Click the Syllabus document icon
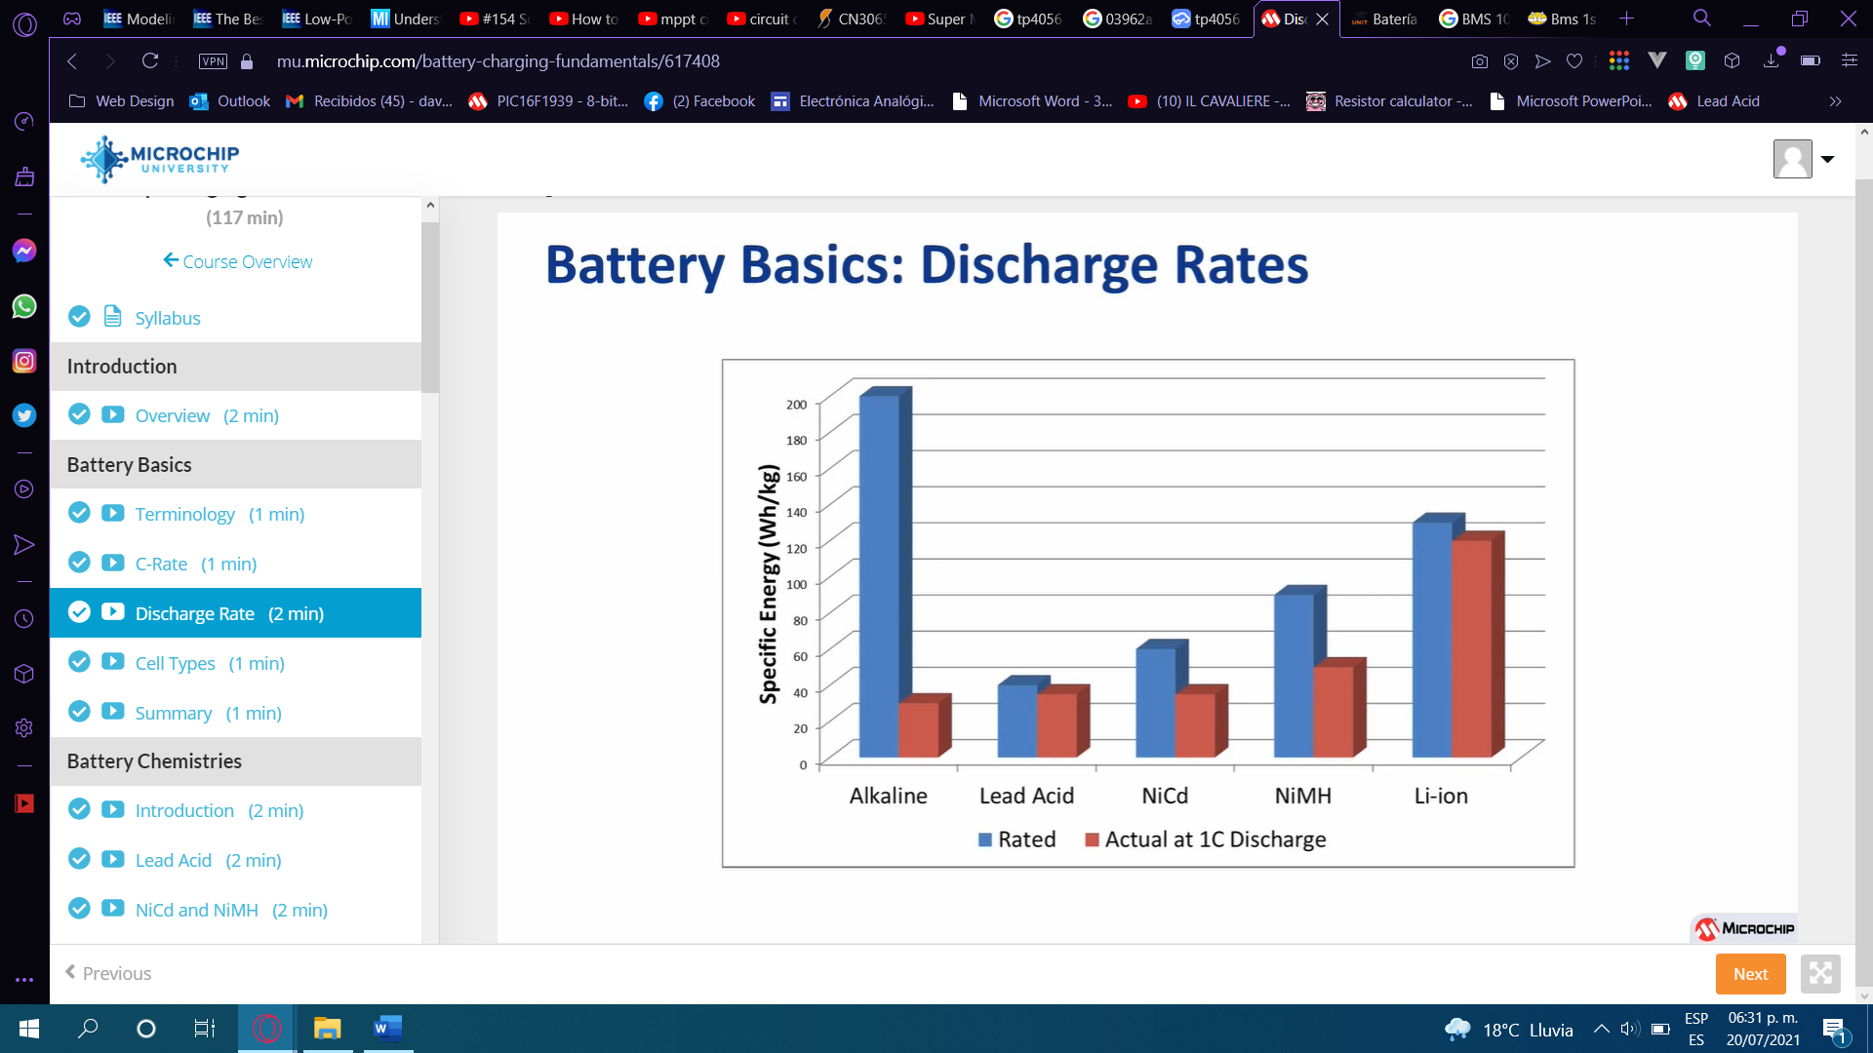 click(x=113, y=317)
